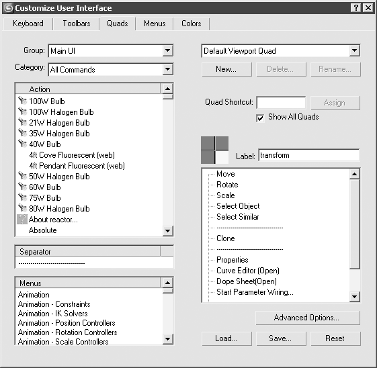Click into the Quad Shortcut field

point(281,103)
